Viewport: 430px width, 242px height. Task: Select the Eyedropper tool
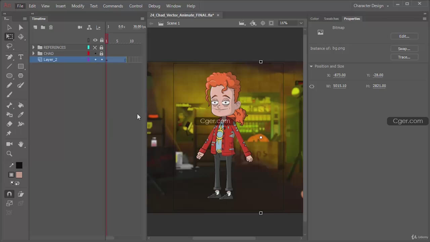[x=21, y=115]
